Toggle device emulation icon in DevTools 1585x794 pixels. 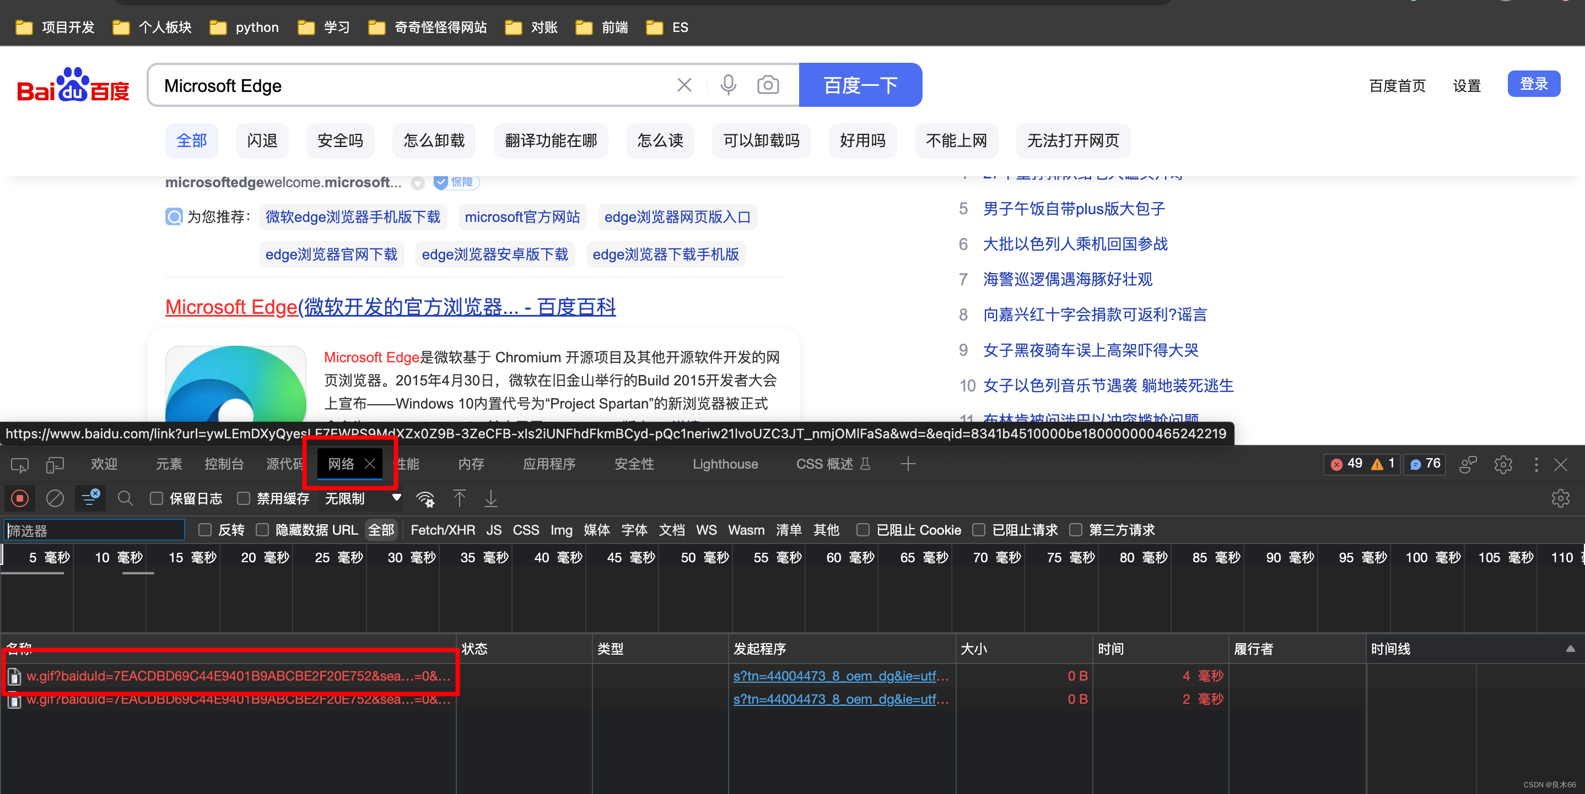pyautogui.click(x=55, y=465)
